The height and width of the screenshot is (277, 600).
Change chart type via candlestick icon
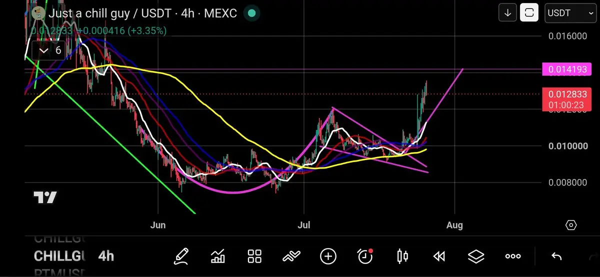coord(402,256)
